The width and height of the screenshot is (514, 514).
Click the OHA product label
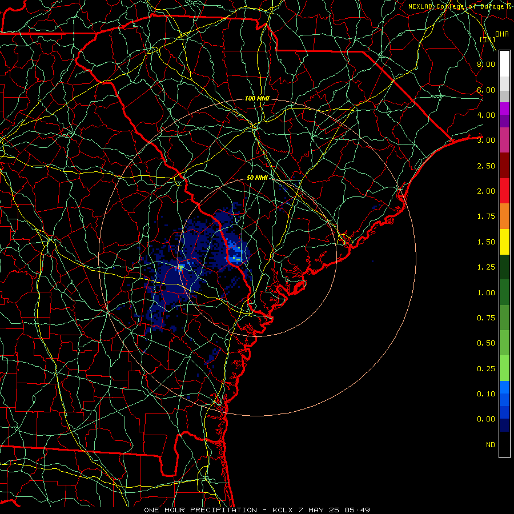502,34
